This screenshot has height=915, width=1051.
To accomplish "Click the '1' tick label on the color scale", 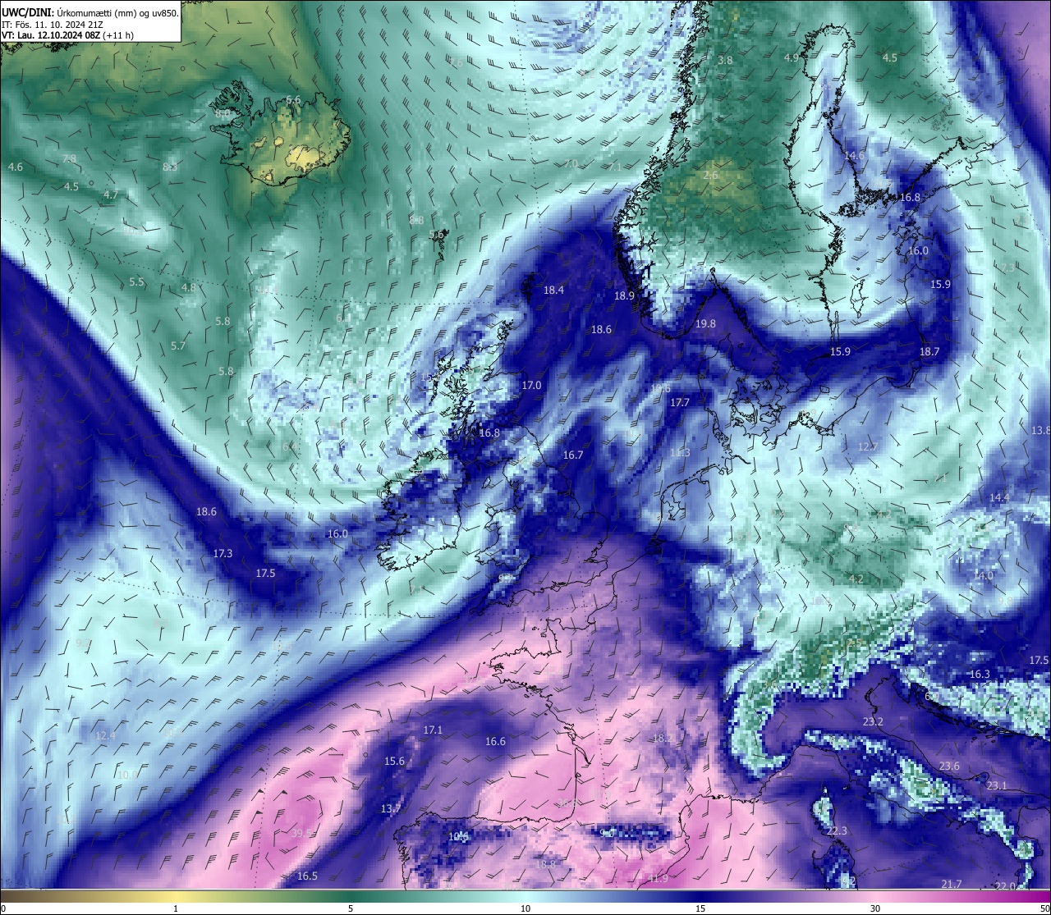I will (176, 908).
